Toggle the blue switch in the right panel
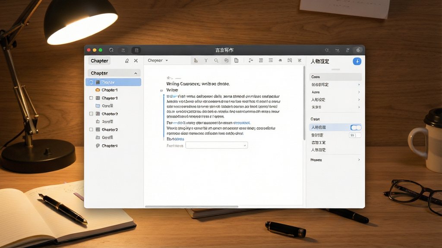Viewport: 442px width, 248px height. [x=356, y=127]
